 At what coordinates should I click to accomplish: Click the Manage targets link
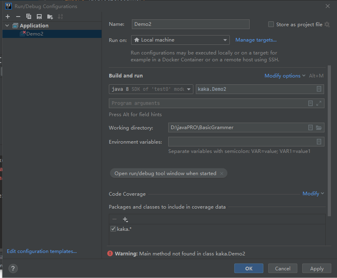(256, 40)
